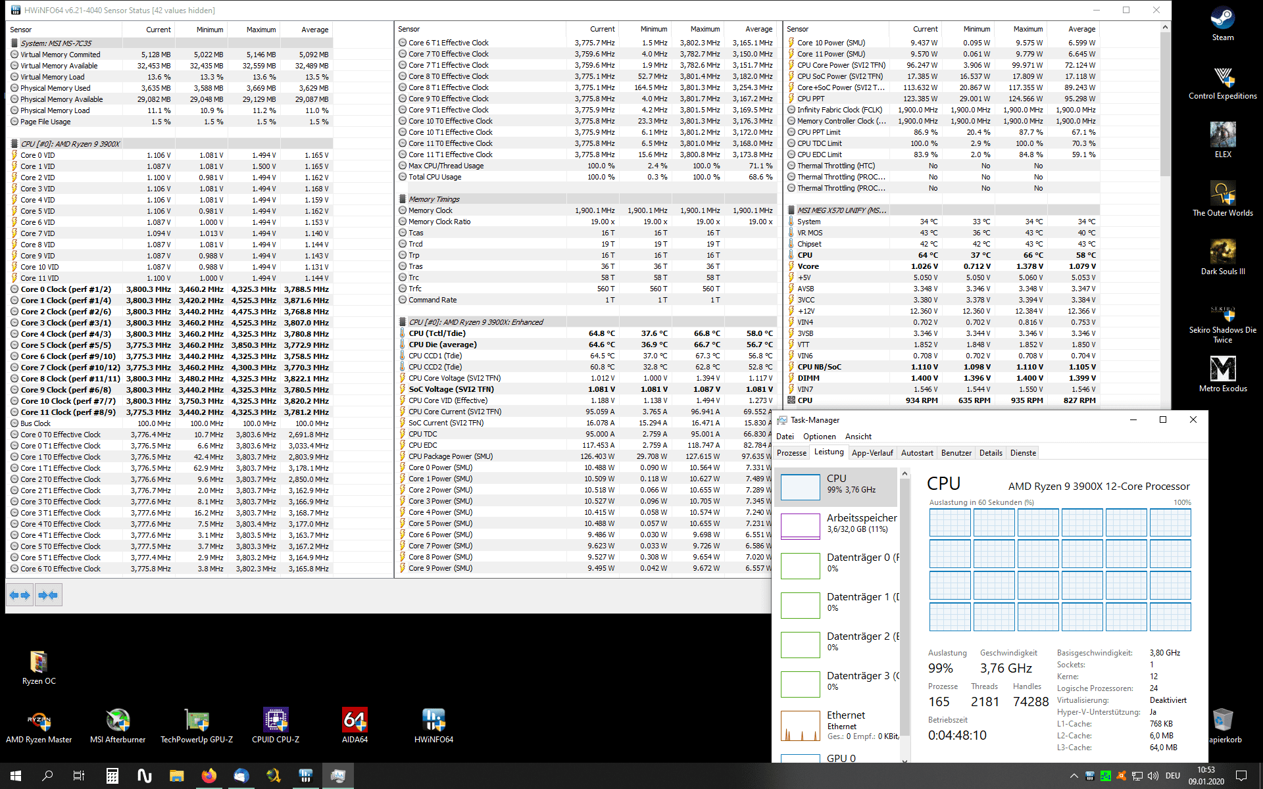Open Datei menu in Task-Manager
The image size is (1263, 789).
(785, 437)
